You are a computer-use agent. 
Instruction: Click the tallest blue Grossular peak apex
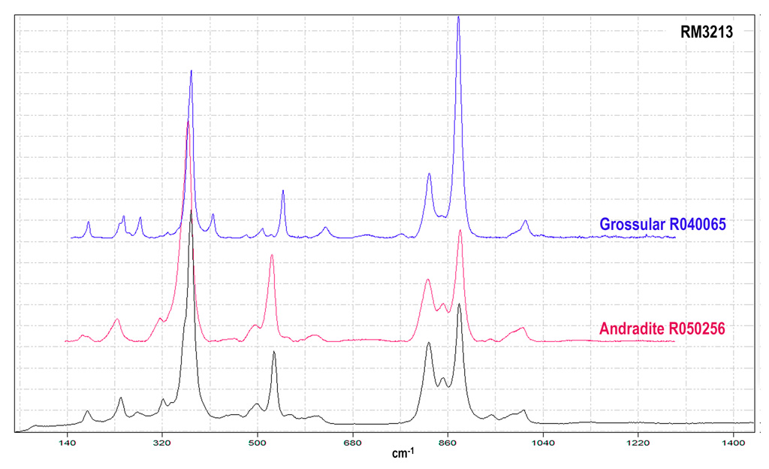pos(458,17)
